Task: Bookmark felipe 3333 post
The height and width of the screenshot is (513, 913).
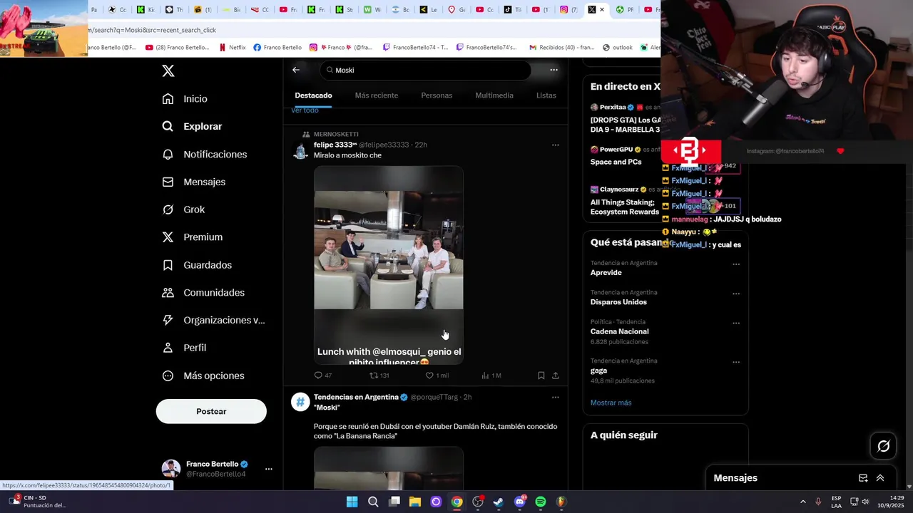Action: click(541, 375)
